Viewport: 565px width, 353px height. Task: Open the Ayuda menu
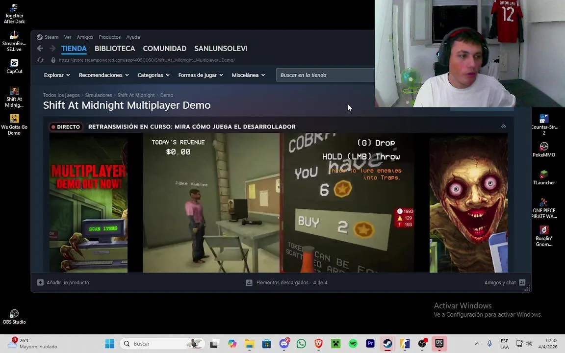pos(133,37)
